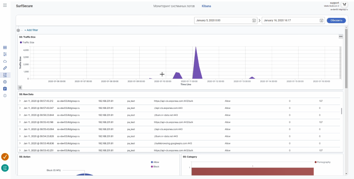The width and height of the screenshot is (354, 179).
Task: Click the Add filter link
Action: [31, 30]
